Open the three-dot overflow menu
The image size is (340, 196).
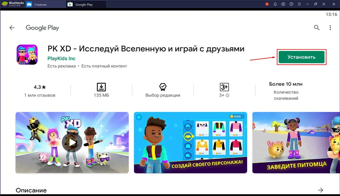[330, 28]
